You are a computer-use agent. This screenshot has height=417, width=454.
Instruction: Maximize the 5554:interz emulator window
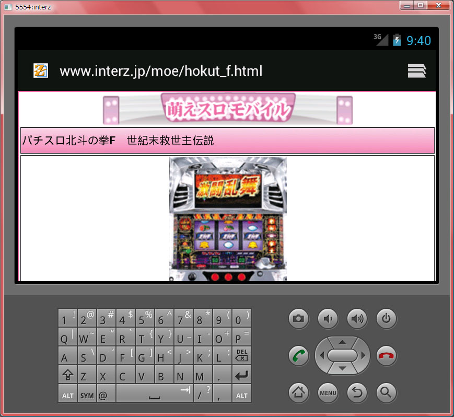click(421, 5)
